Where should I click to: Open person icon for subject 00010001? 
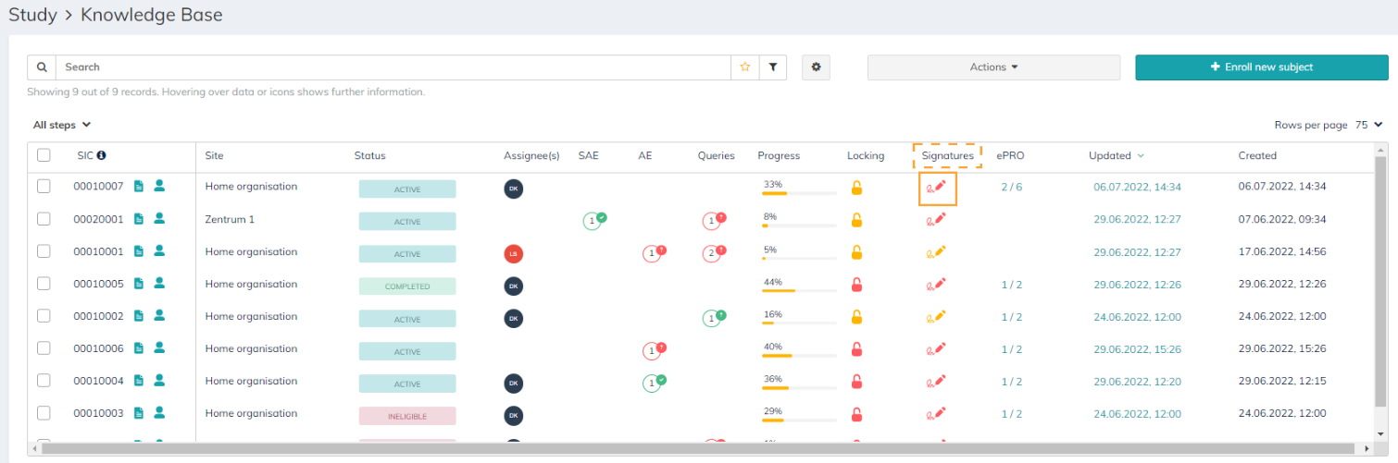pos(159,251)
